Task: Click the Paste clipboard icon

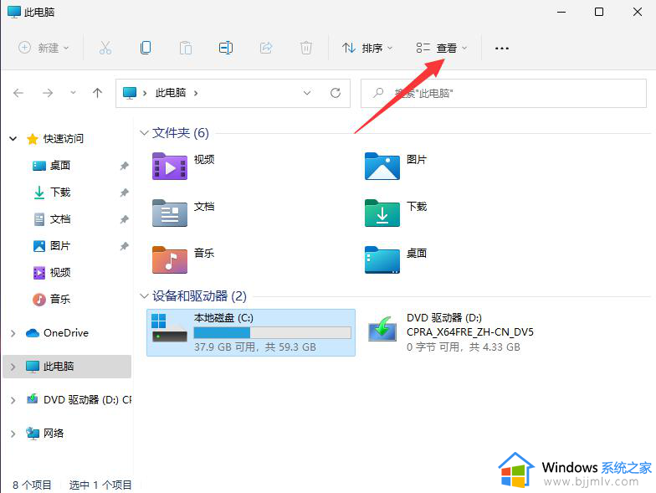Action: [x=186, y=48]
